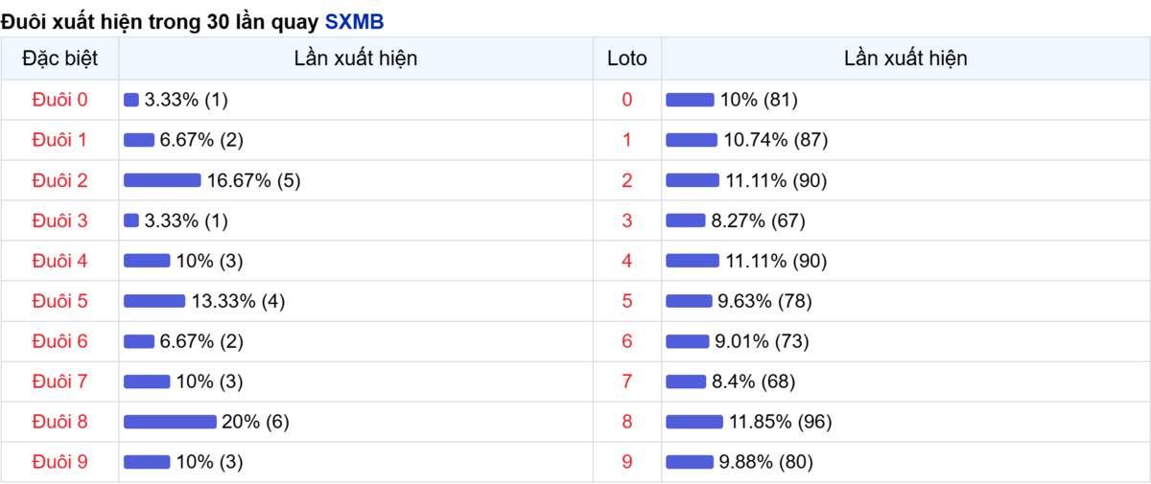The width and height of the screenshot is (1151, 484).
Task: Select Loto number 0
Action: (x=627, y=100)
